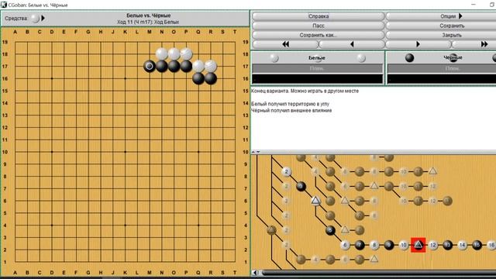Play at the D16 star point

[52, 78]
